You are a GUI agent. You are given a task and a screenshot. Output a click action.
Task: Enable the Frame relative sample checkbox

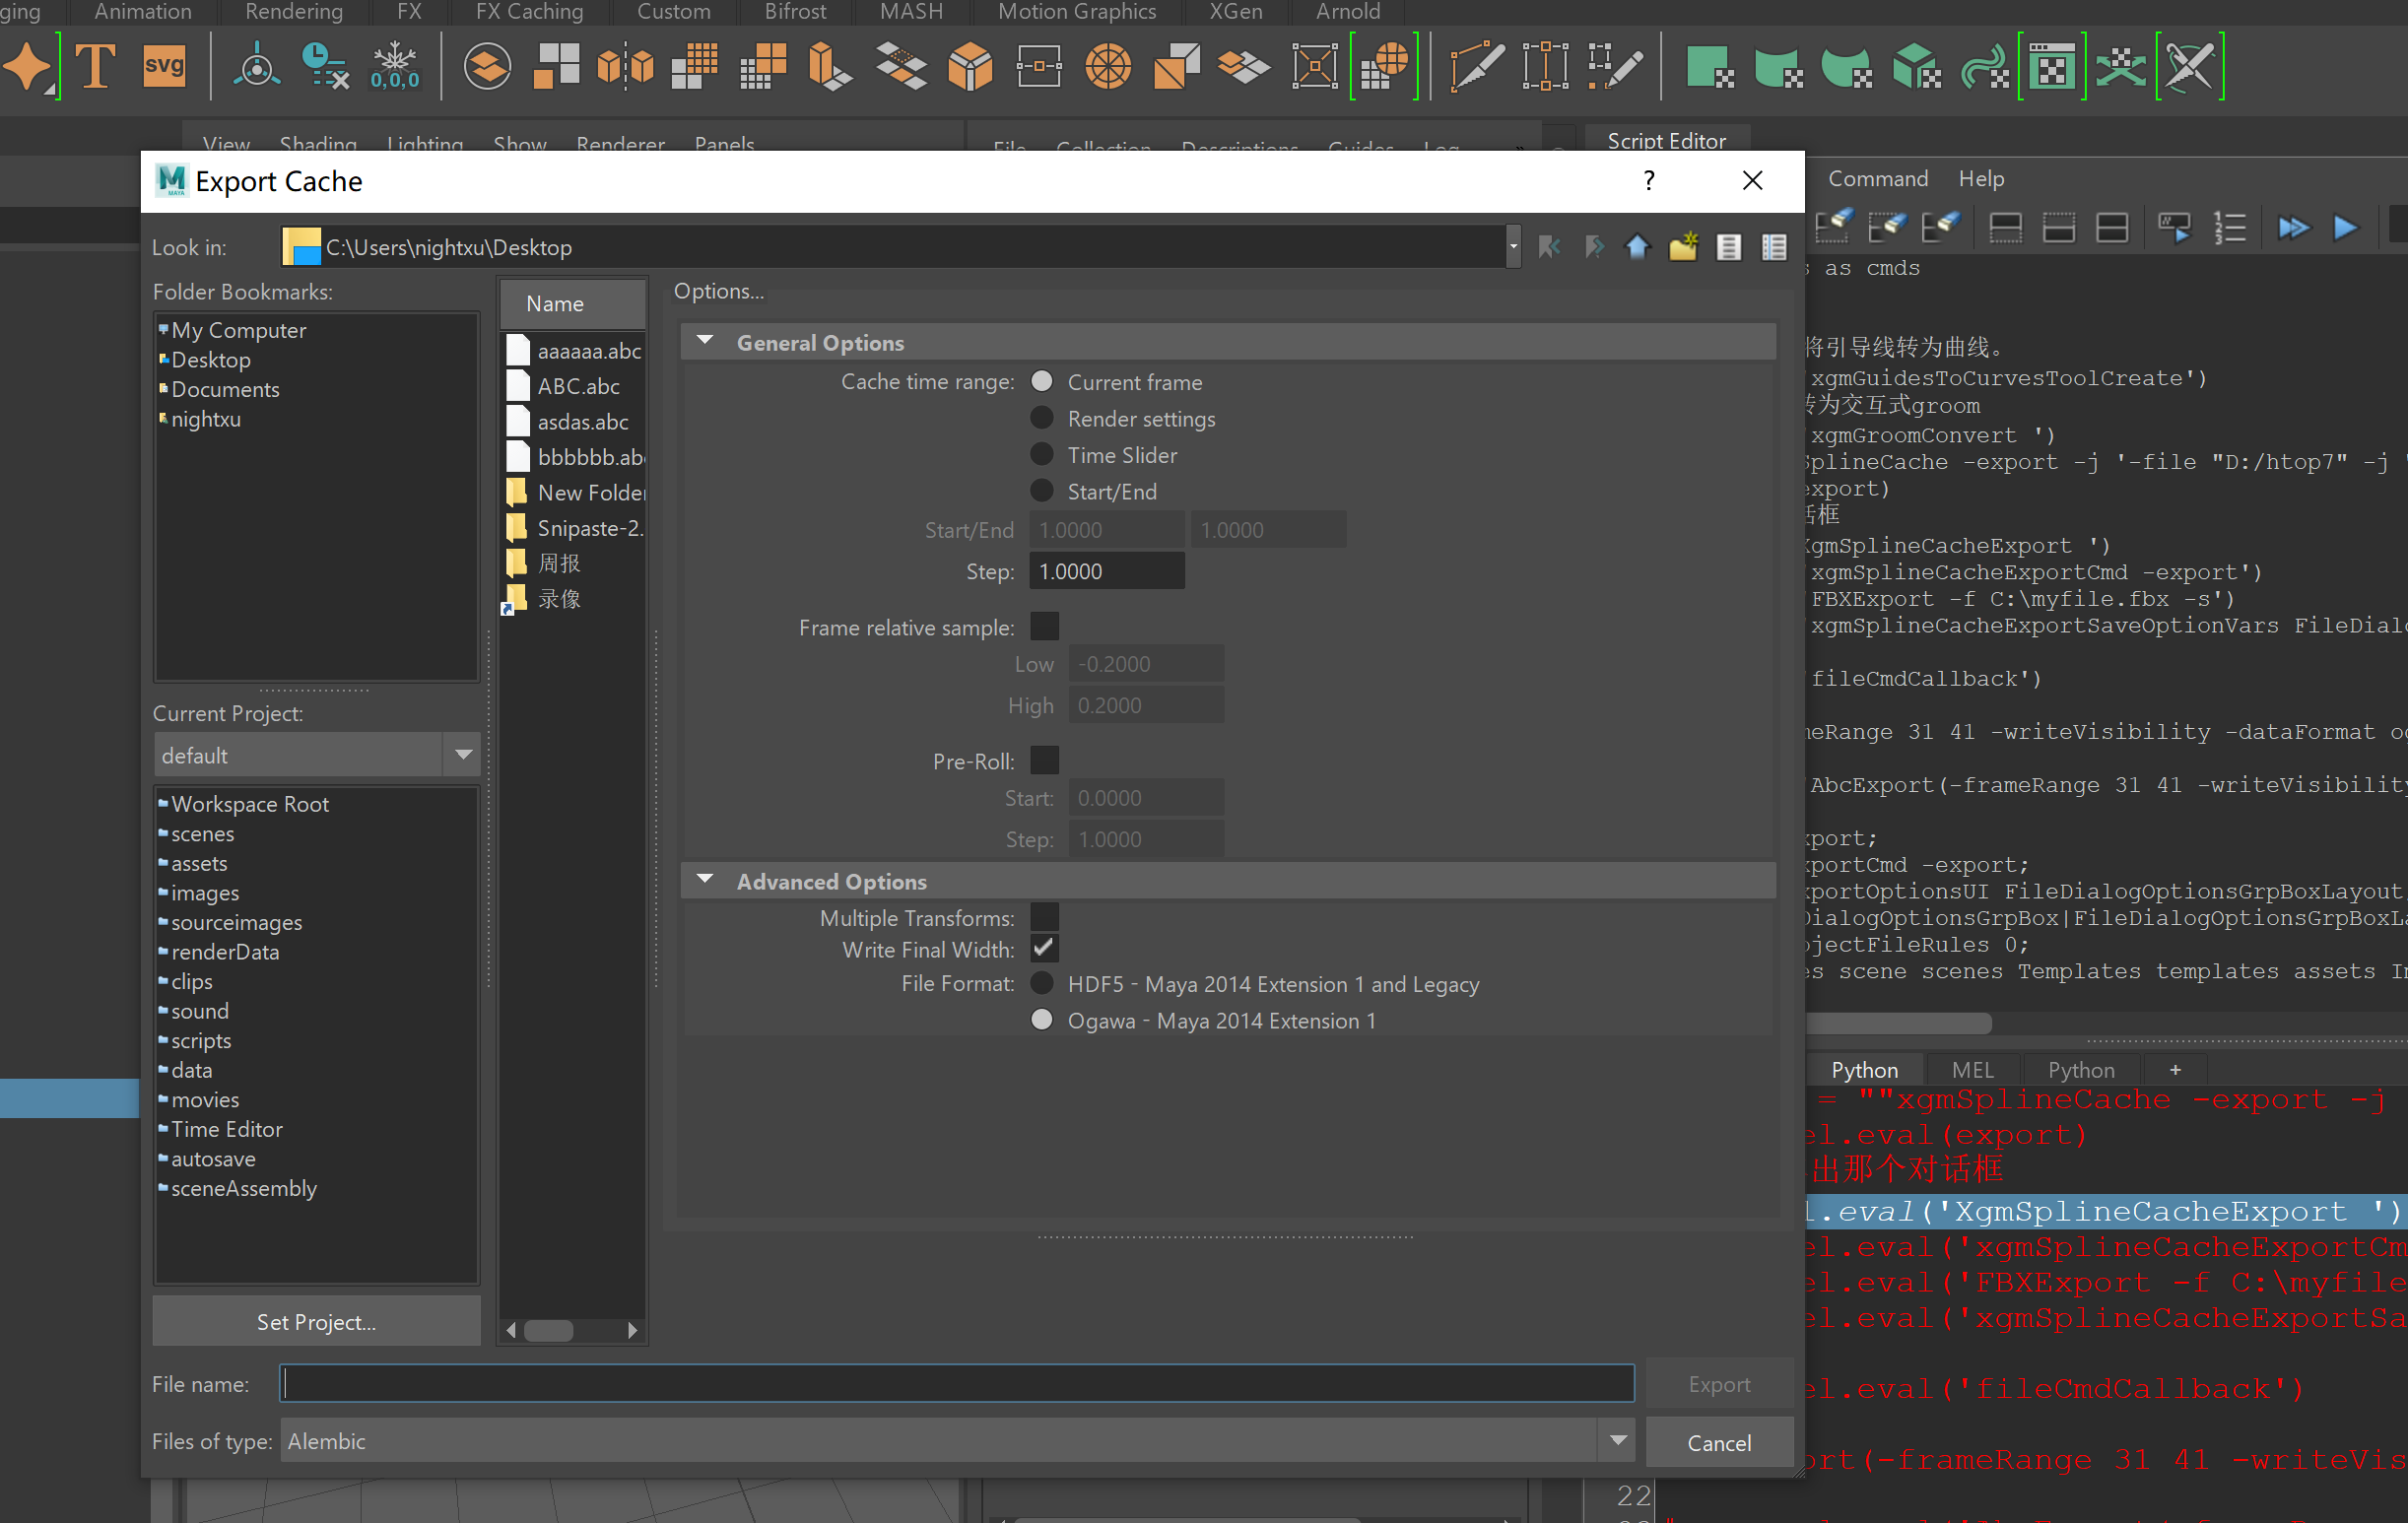pyautogui.click(x=1044, y=626)
